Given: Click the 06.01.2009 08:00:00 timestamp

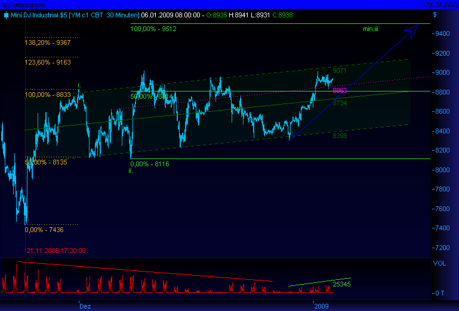Looking at the screenshot, I should coord(171,16).
